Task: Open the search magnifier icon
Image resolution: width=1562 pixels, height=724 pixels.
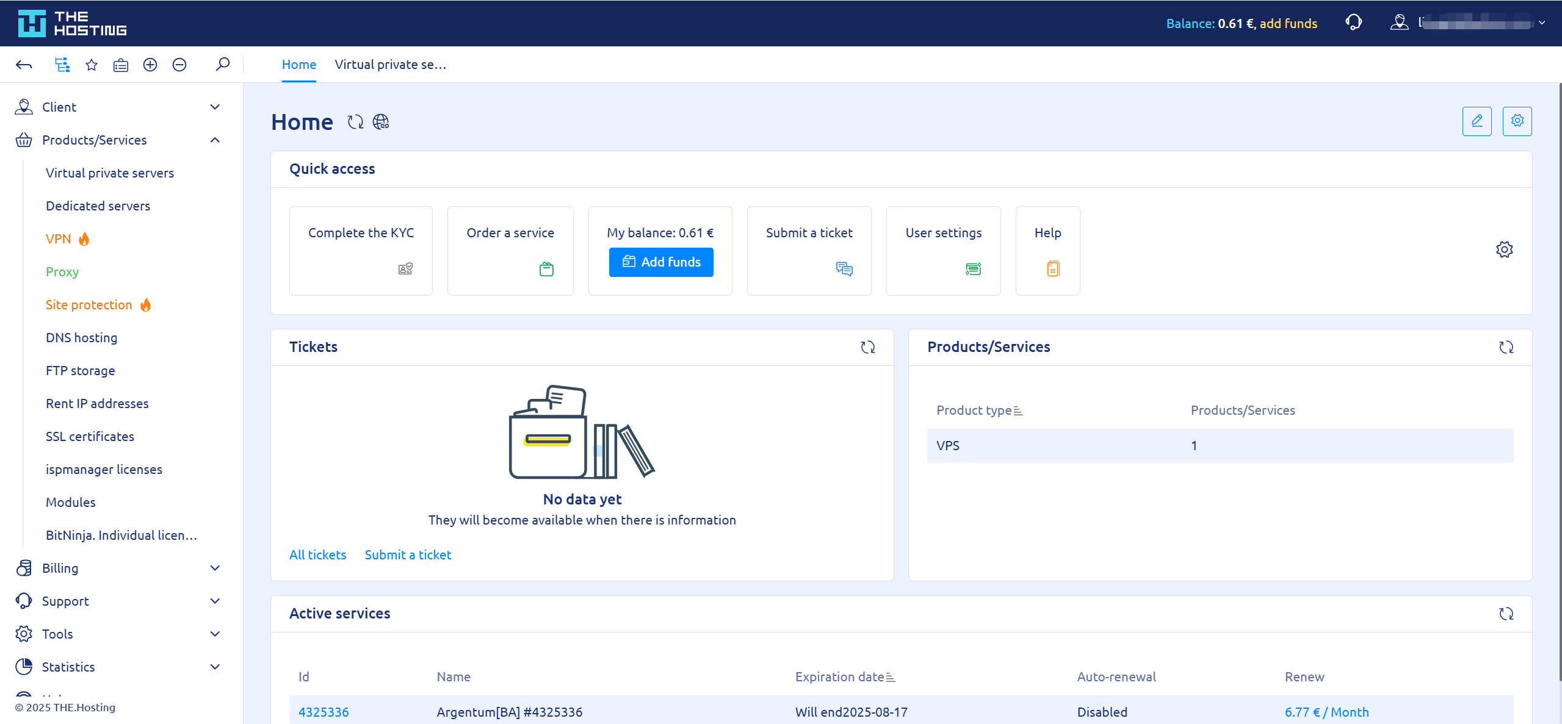Action: 223,64
